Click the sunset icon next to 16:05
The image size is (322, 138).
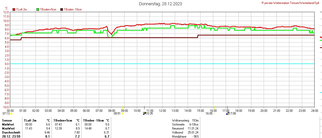[x=214, y=113]
